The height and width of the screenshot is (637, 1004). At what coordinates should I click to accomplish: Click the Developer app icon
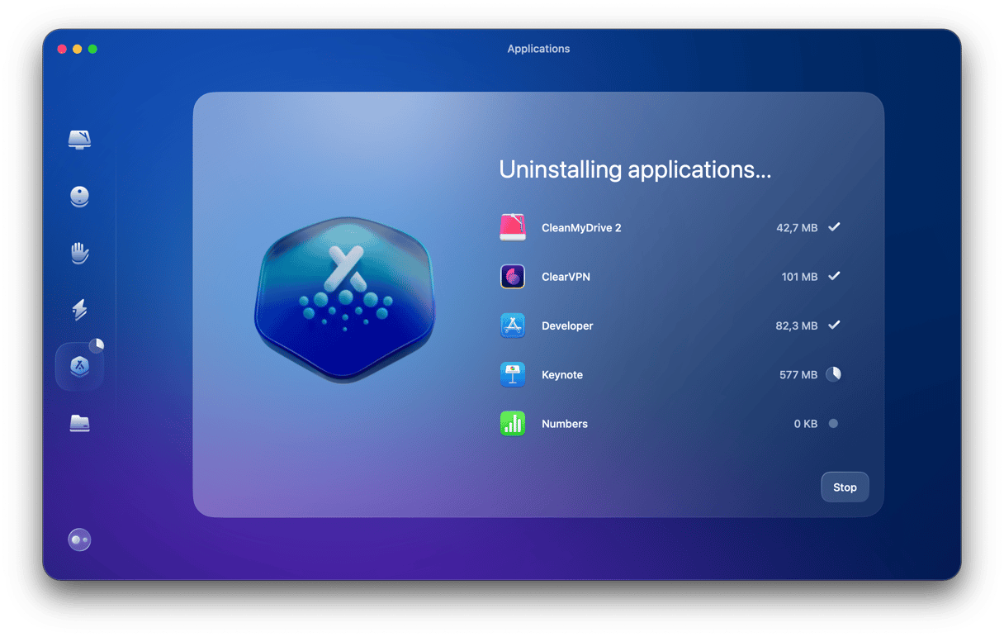click(x=513, y=326)
